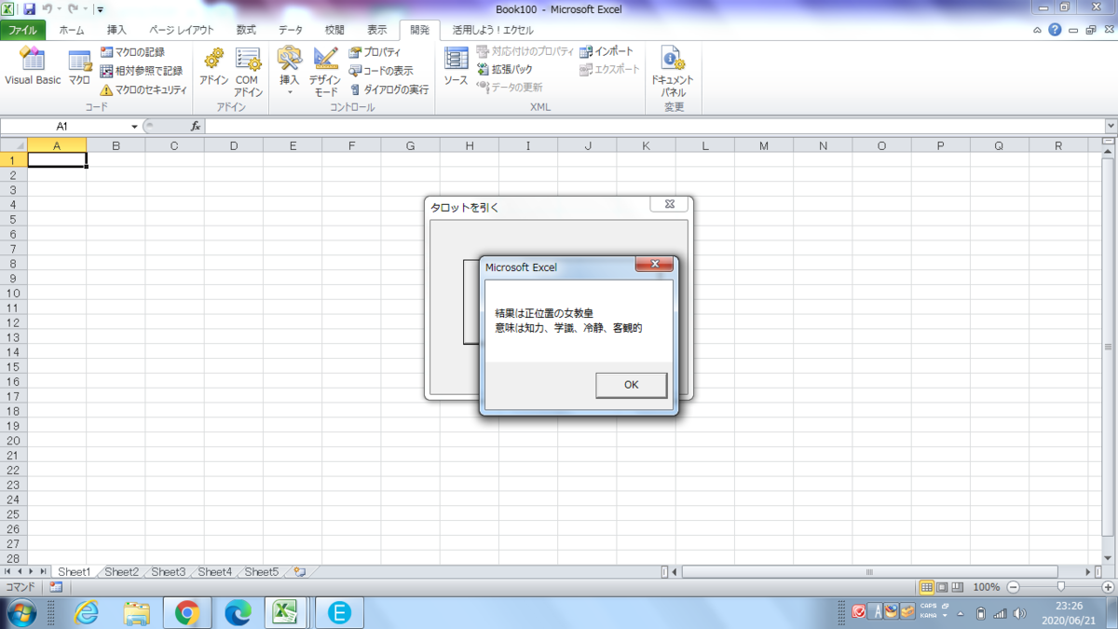
Task: Open the Undo history dropdown arrow
Action: tap(59, 8)
